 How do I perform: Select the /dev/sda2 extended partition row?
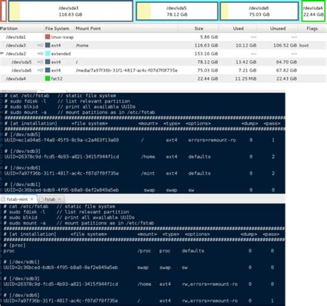click(x=163, y=54)
